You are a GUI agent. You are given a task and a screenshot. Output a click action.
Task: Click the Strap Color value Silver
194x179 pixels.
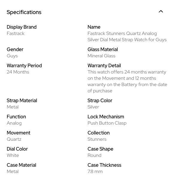tap(93, 107)
